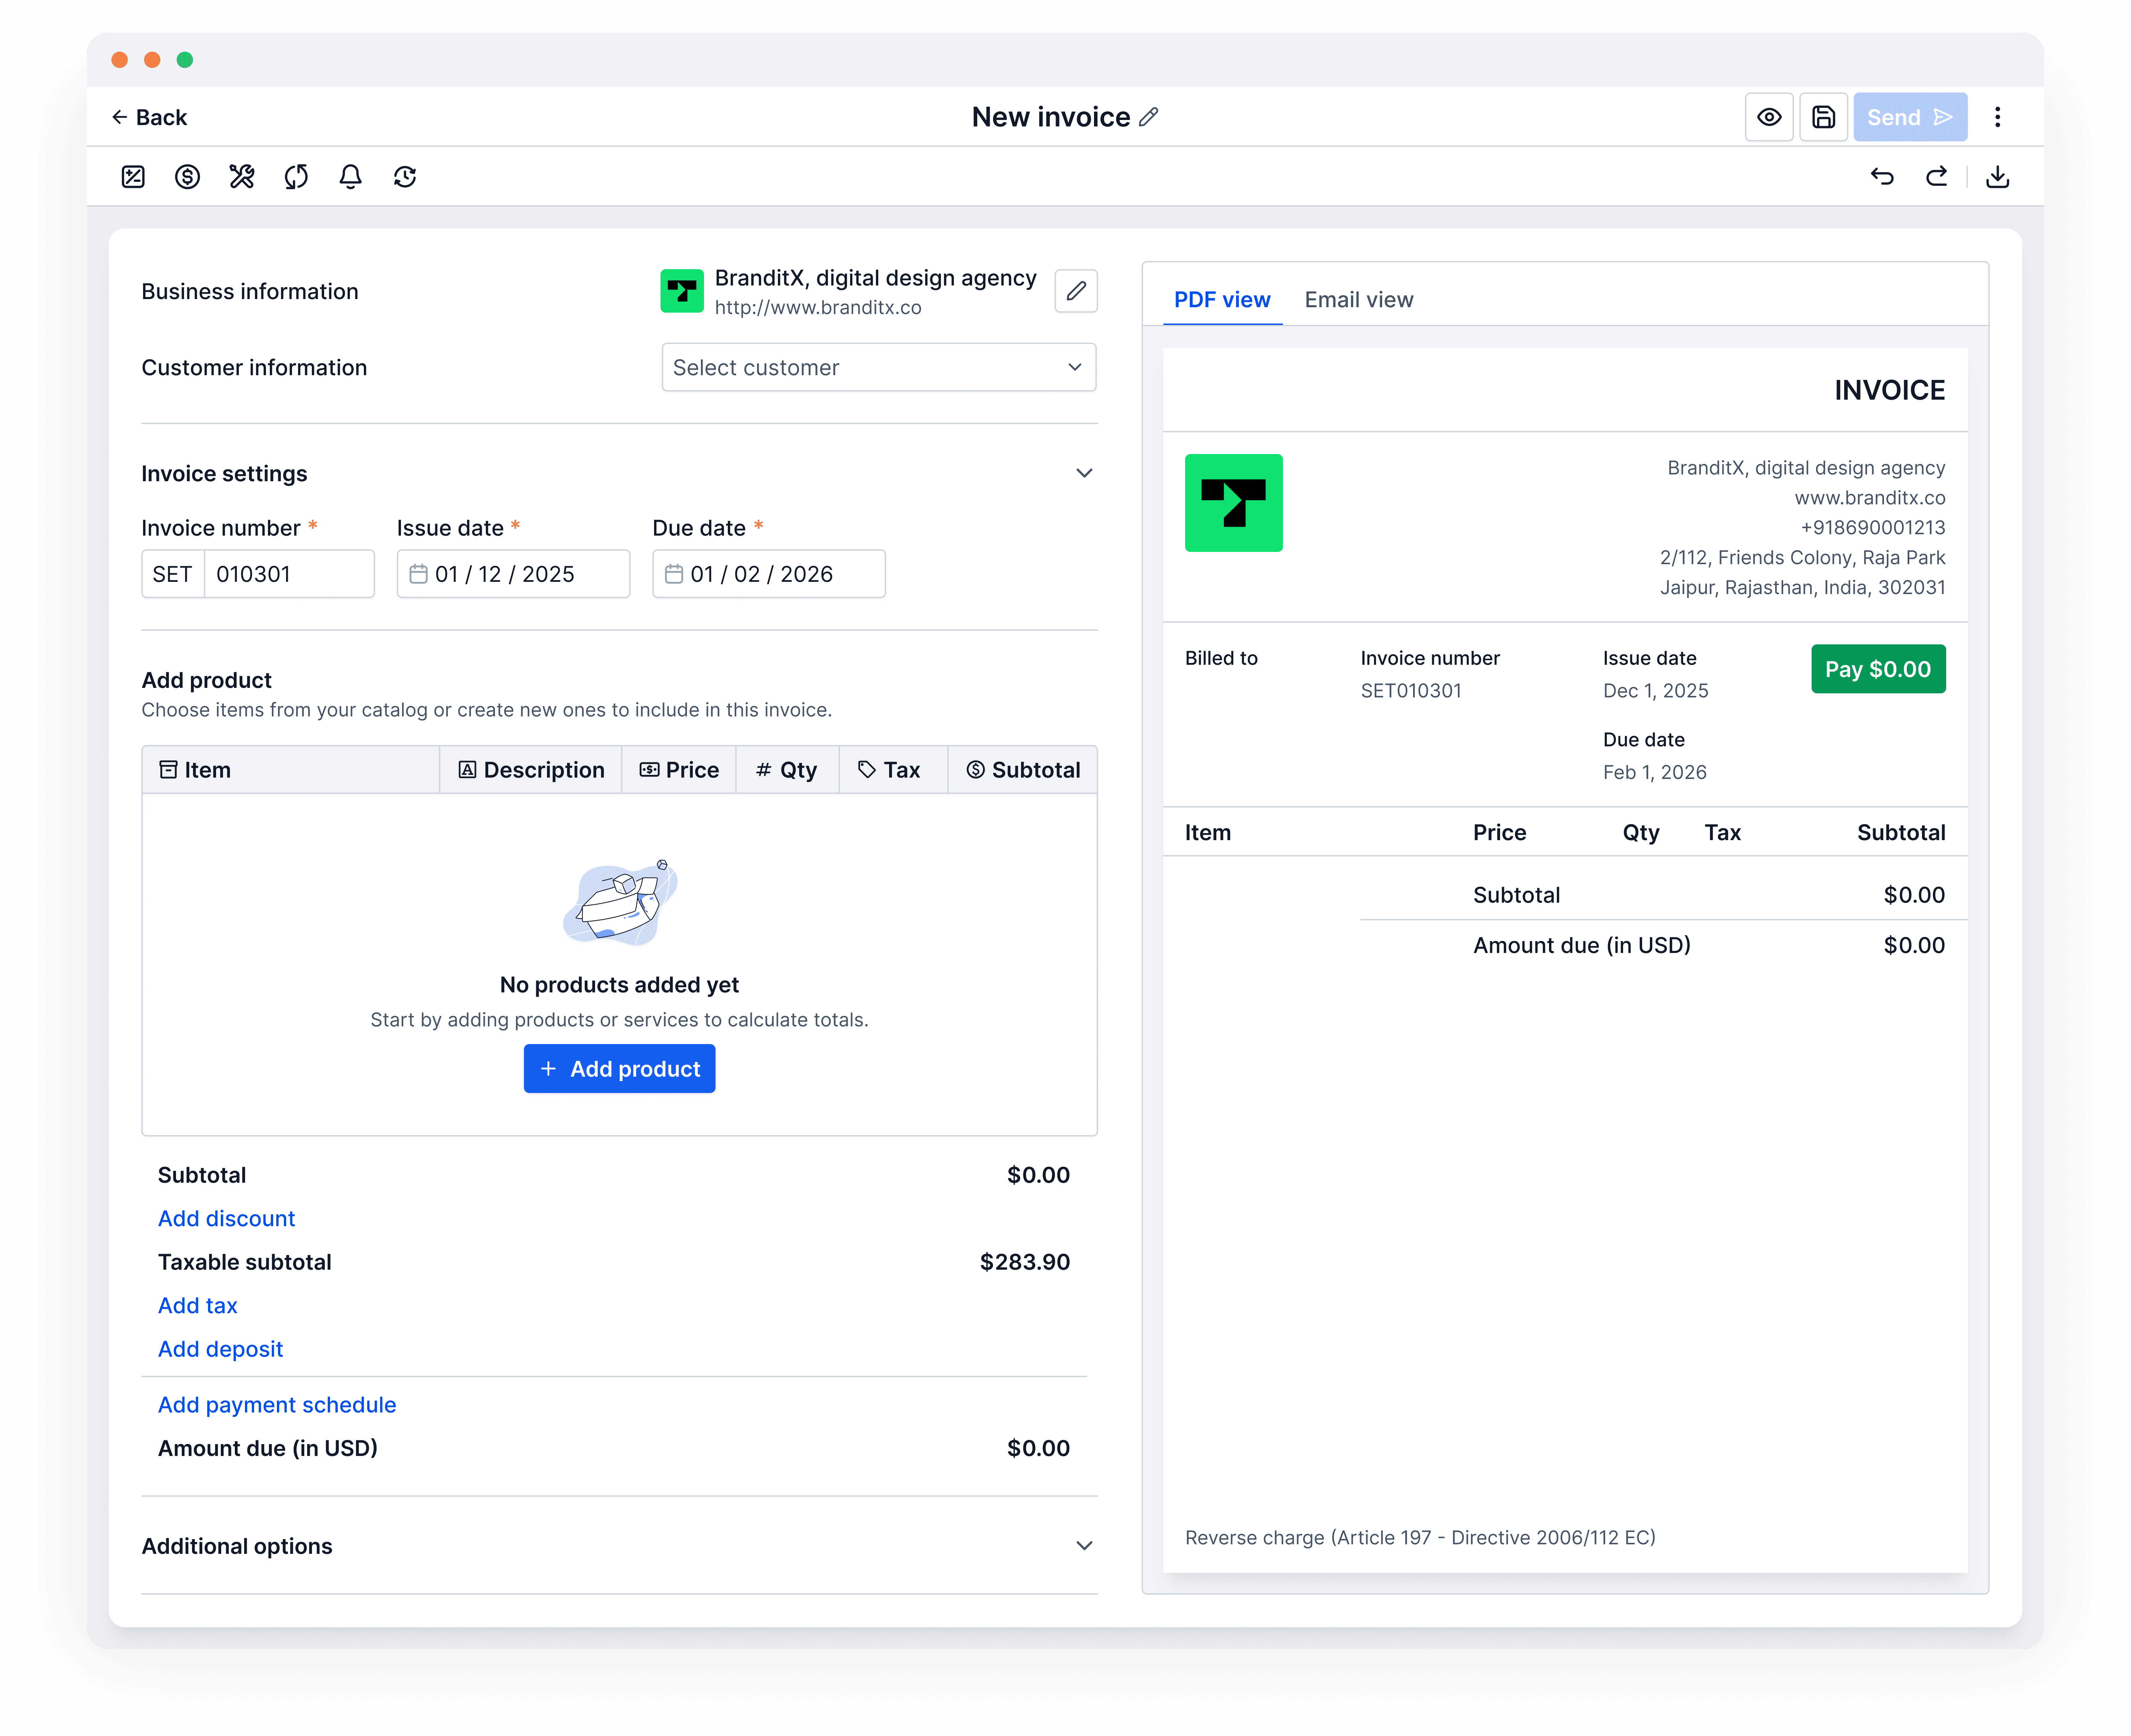Open reminders with the bell icon
Viewport: 2131px width, 1736px height.
350,177
